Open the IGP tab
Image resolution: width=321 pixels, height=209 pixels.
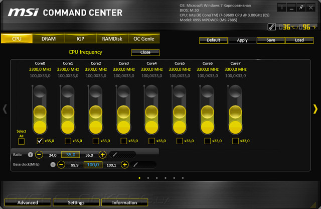(x=80, y=39)
